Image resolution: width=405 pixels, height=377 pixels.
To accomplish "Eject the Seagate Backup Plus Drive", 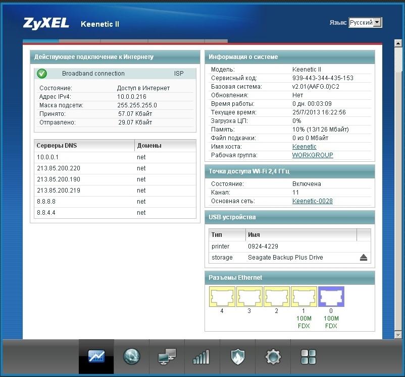I will (364, 258).
